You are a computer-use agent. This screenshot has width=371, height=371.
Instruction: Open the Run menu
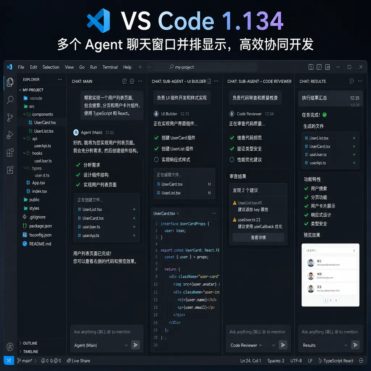pos(93,67)
